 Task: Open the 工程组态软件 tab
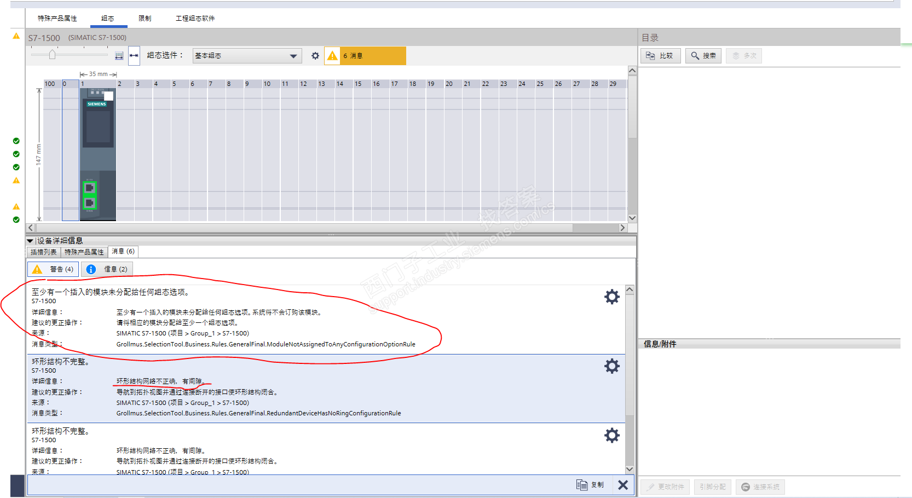195,19
